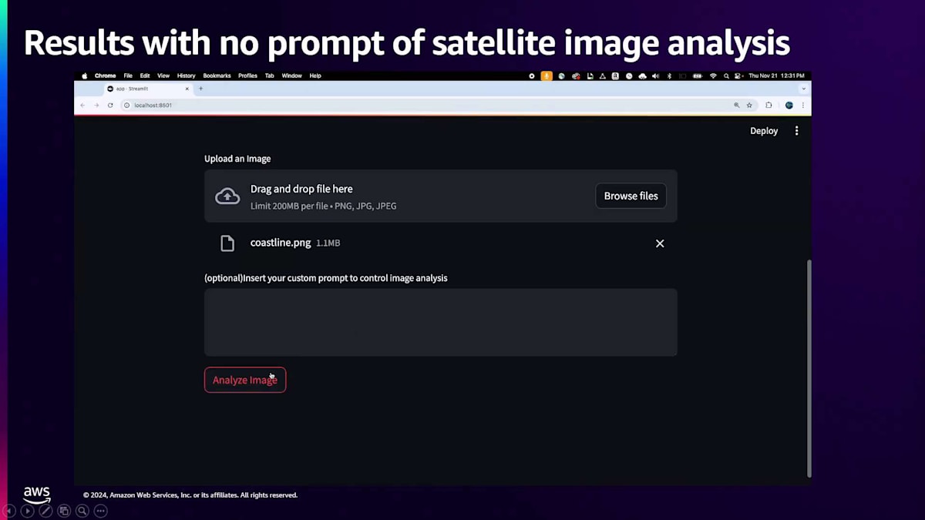View site information icon in address bar
Screen dimensions: 925x520
127,106
